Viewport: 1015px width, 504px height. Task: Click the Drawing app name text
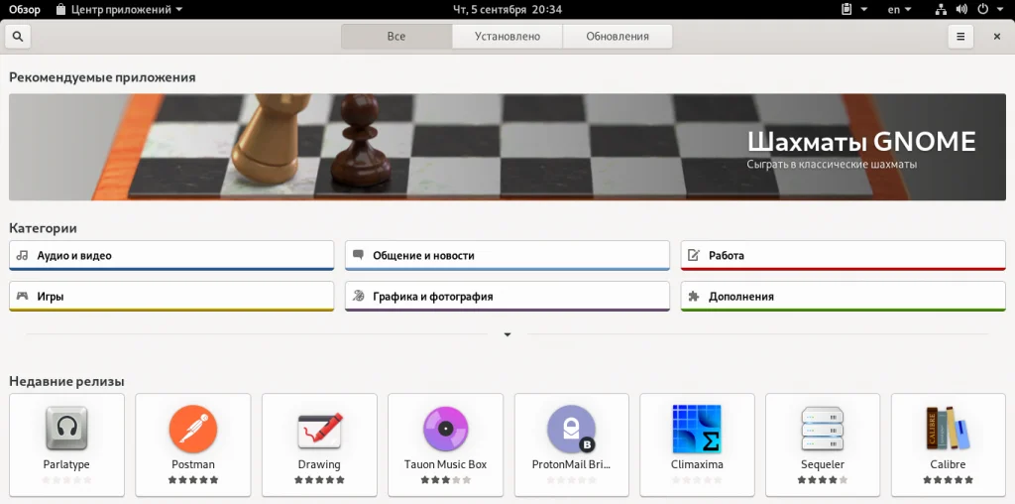tap(319, 464)
